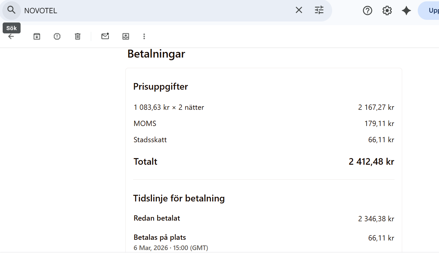
Task: Click the search magnifier icon
Action: point(11,10)
